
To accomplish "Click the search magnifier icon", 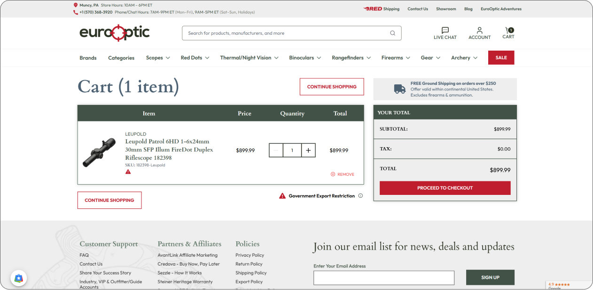I will pos(392,33).
